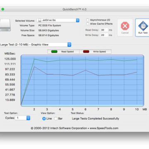Click the dark red Write Speed legend swatch
This screenshot has width=149, height=149.
[x=86, y=52]
